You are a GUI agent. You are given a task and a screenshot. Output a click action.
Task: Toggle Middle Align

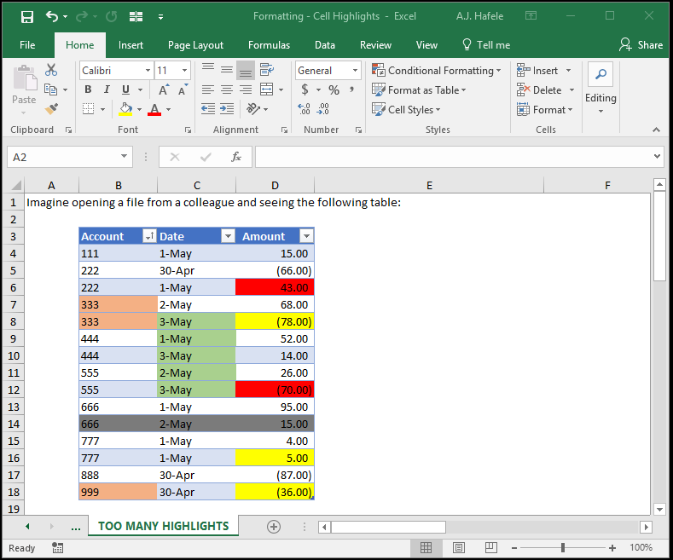(227, 69)
